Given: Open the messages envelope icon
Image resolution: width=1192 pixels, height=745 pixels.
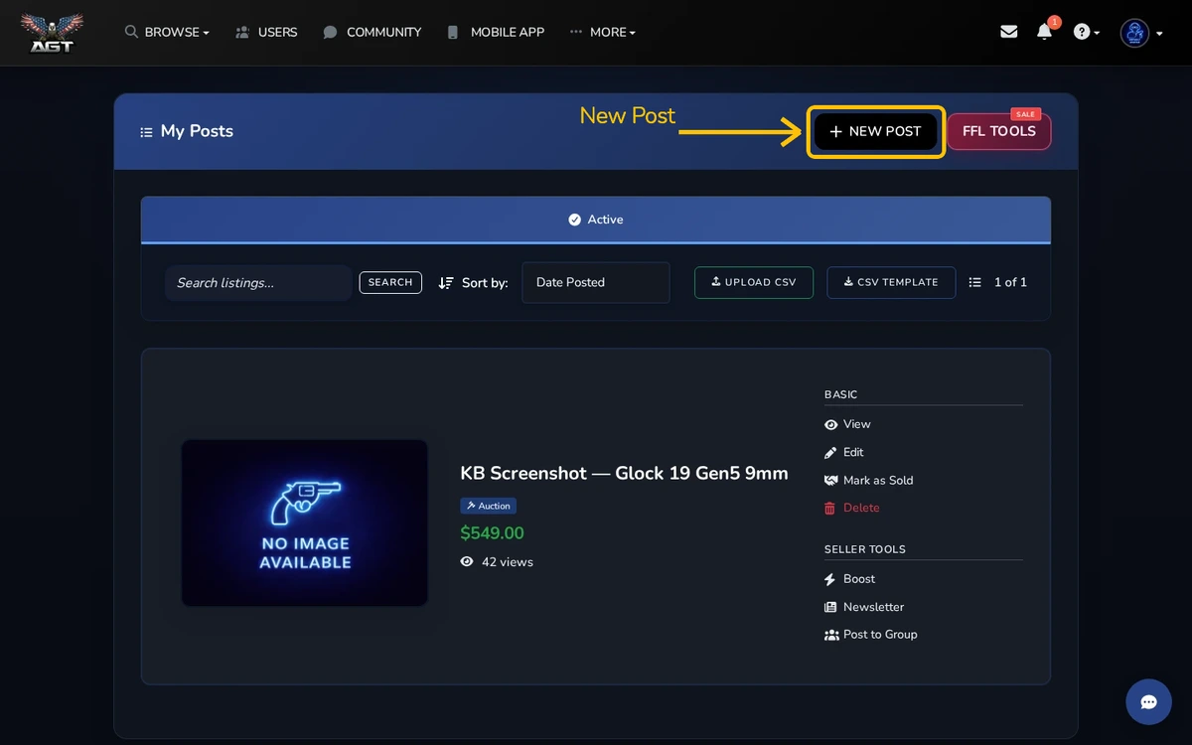Looking at the screenshot, I should click(1009, 32).
